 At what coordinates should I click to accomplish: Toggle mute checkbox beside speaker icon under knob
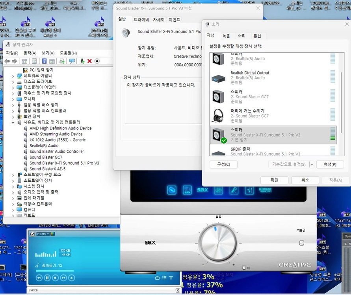[x=244, y=268]
